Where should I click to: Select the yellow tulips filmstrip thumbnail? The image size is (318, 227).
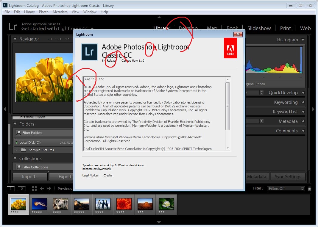tap(18, 204)
